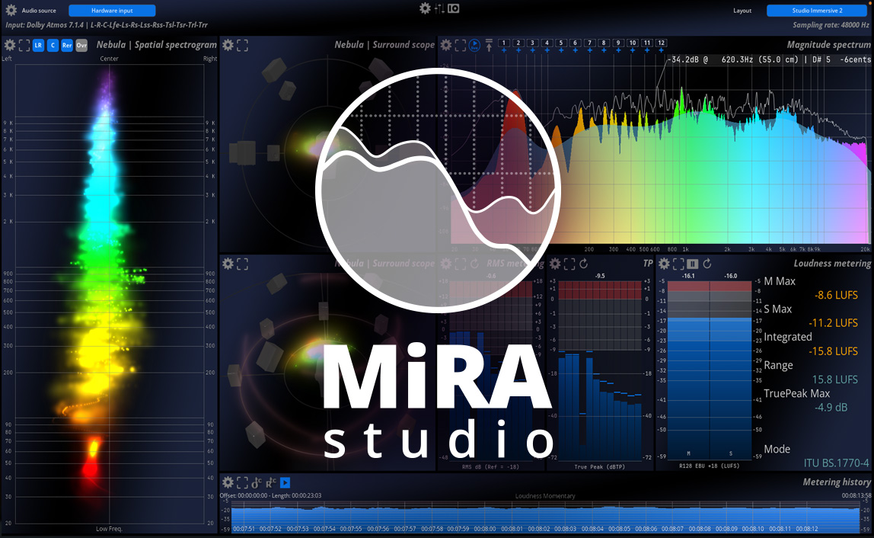
Task: Select channel 5 in Magnitude spectrum
Action: click(560, 43)
